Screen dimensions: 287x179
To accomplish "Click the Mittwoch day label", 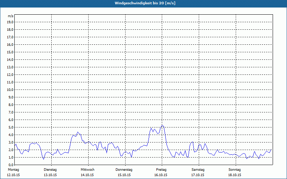I will (88, 170).
